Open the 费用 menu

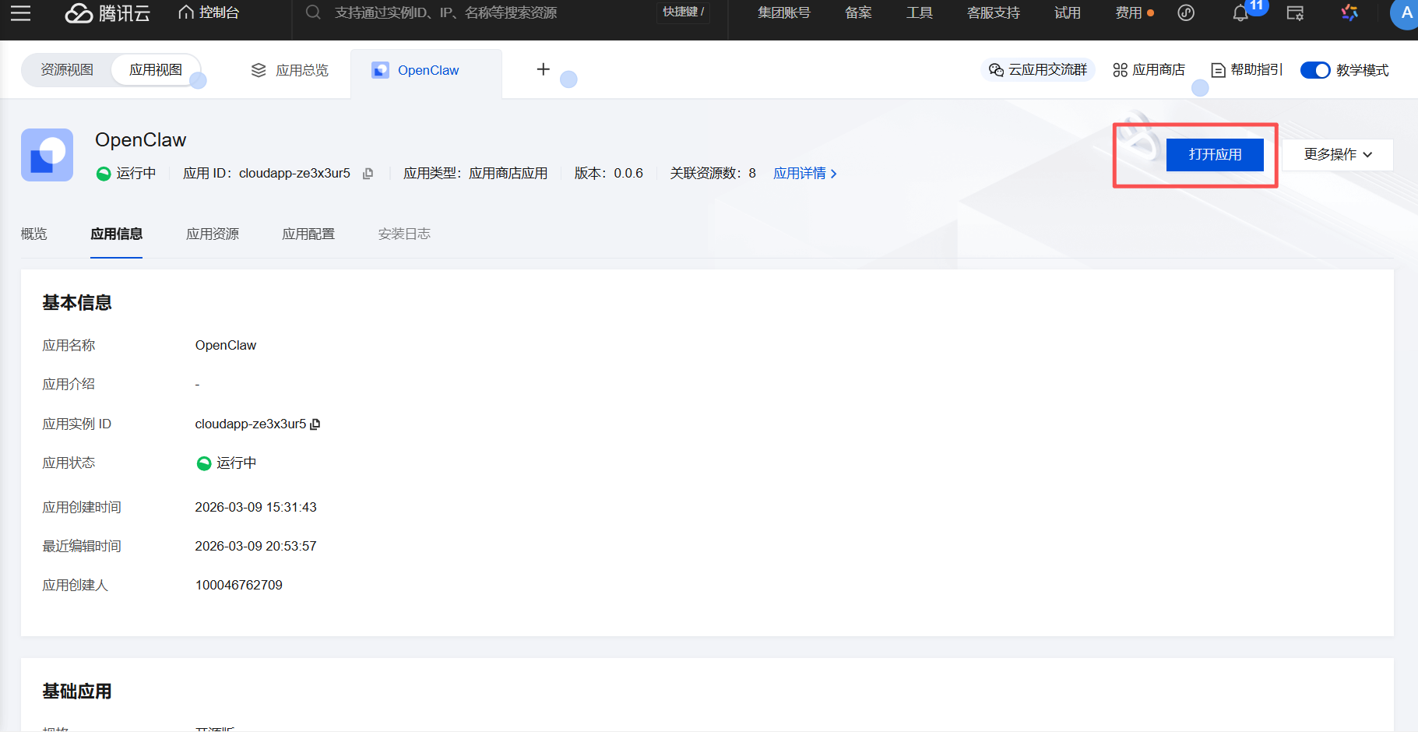[1128, 12]
